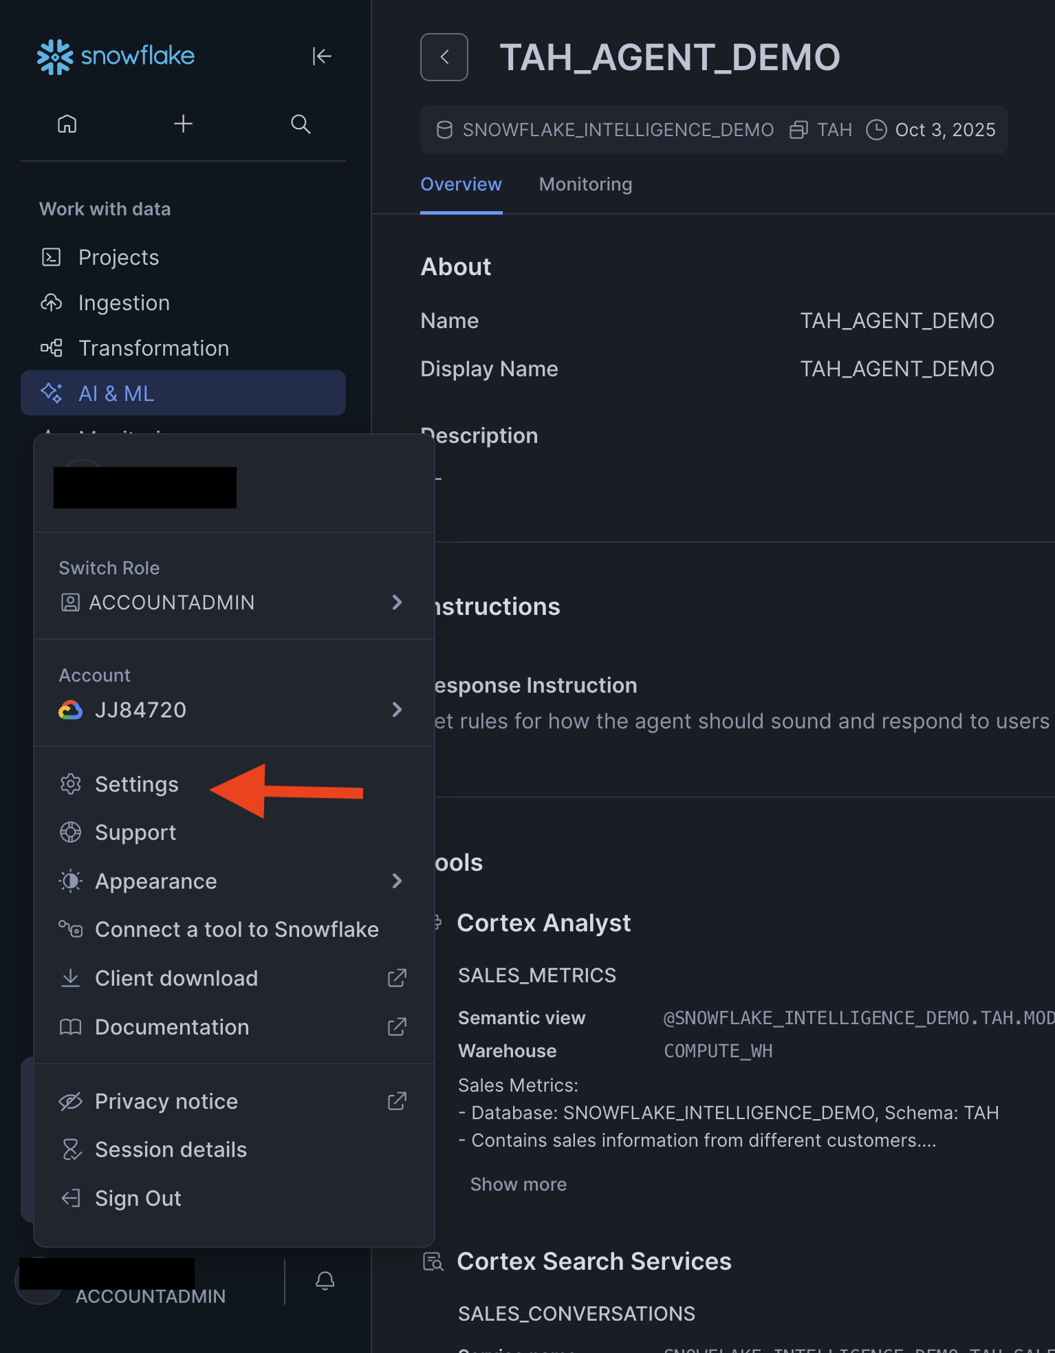Click the 'Work with data' section label
1055x1353 pixels.
(x=105, y=209)
